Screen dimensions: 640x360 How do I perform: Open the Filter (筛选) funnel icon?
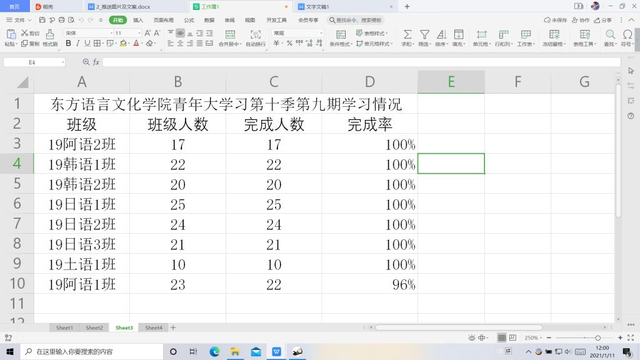424,34
